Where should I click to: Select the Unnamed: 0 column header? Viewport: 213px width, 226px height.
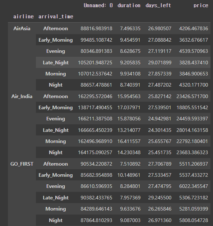(x=98, y=5)
